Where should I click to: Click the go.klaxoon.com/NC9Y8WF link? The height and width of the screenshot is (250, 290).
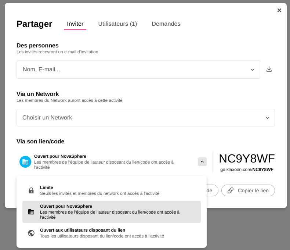(247, 169)
